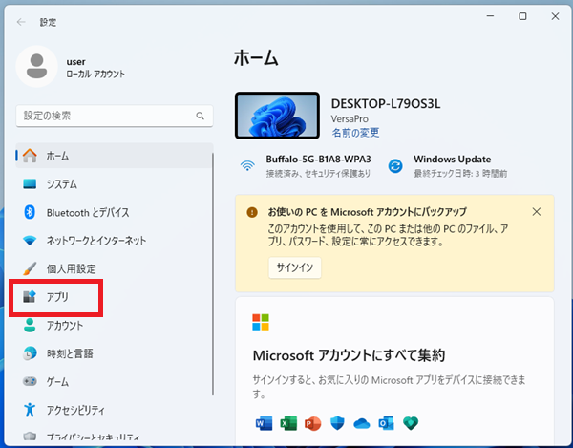Click the DESKTOP-L79OS3L device name

pos(386,104)
